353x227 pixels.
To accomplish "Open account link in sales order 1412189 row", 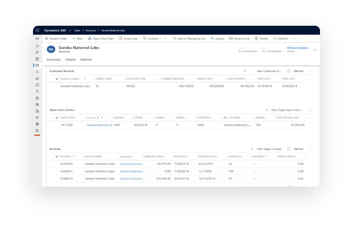I will coord(99,125).
